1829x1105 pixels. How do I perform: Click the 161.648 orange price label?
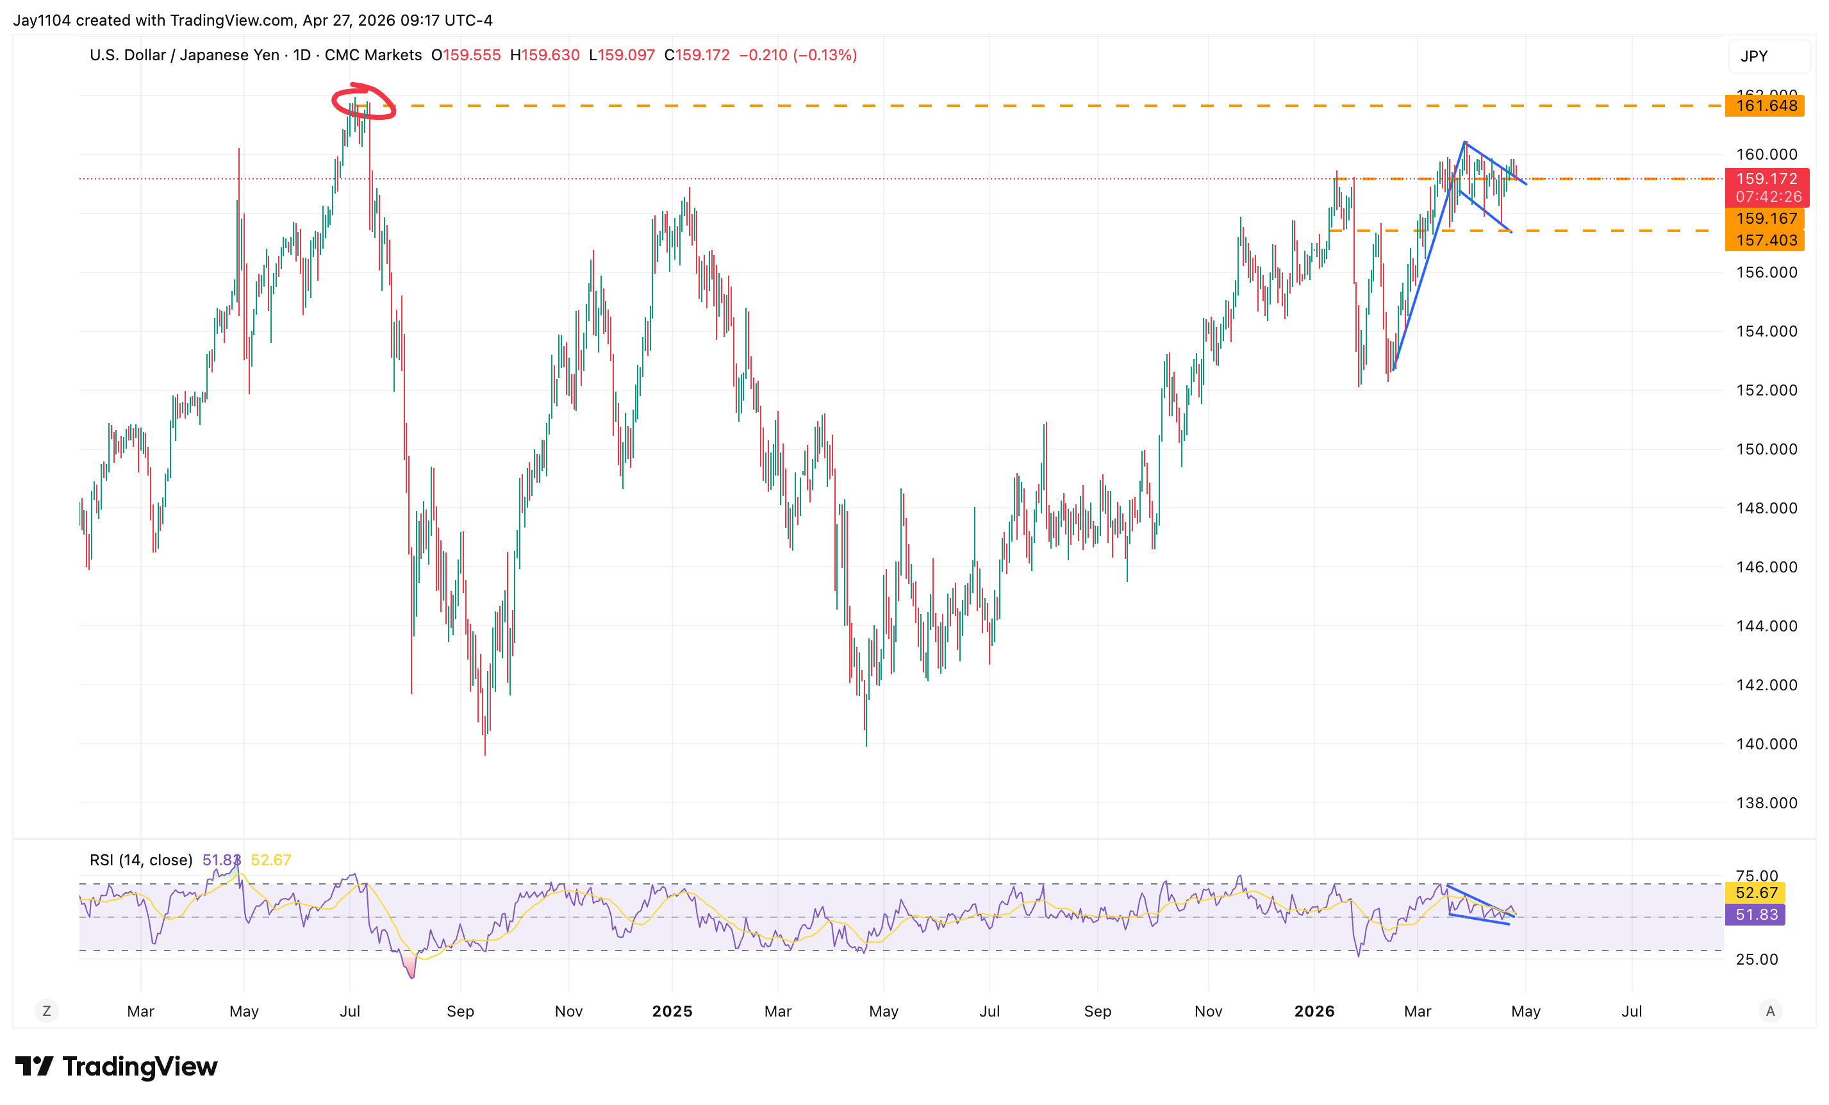click(x=1764, y=106)
